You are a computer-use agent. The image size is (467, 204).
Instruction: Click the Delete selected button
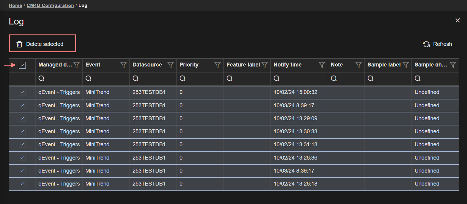click(42, 44)
